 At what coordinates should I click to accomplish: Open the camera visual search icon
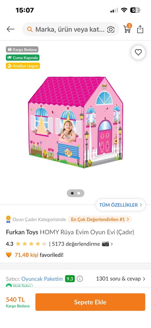(x=111, y=29)
